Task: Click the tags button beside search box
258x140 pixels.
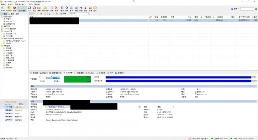Action: tap(63, 14)
